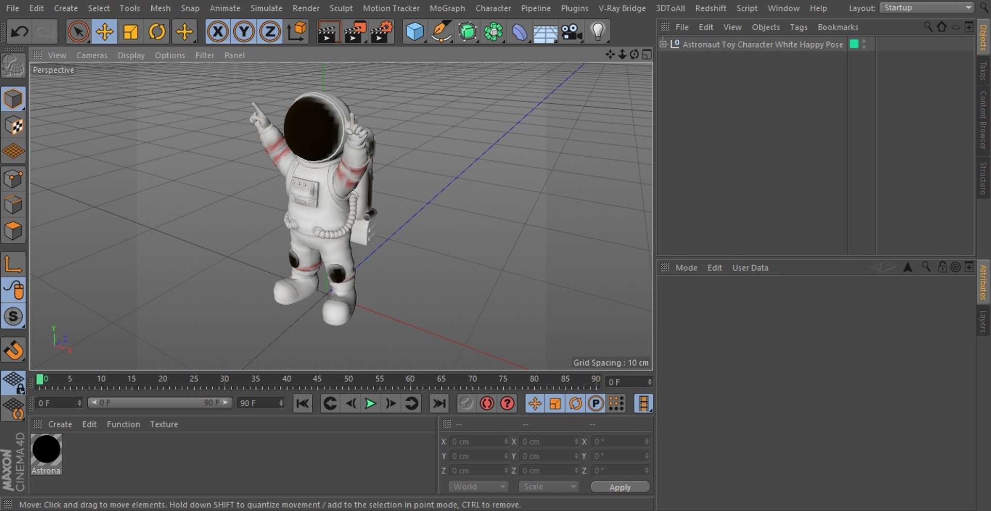Open Edit Render Settings icon
This screenshot has height=511, width=991.
[381, 32]
